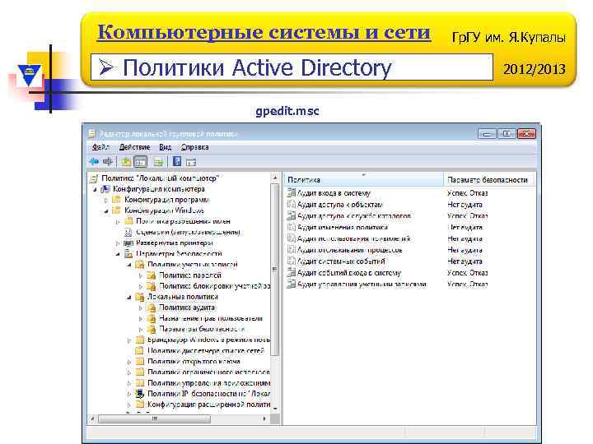Viewport: 593px width, 444px height.
Task: Collapse Политики учетных записей node
Action: point(129,265)
